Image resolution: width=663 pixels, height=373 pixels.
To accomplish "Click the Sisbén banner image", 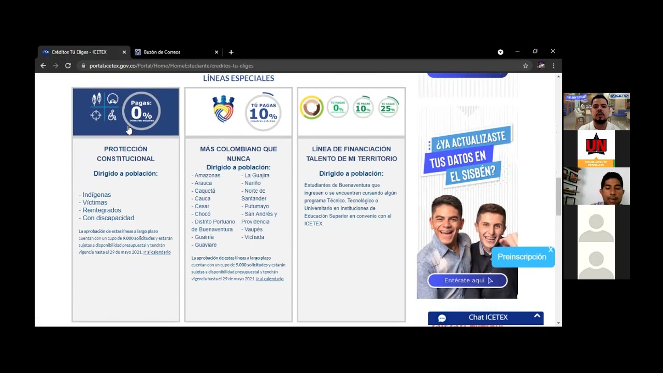I will click(x=467, y=202).
